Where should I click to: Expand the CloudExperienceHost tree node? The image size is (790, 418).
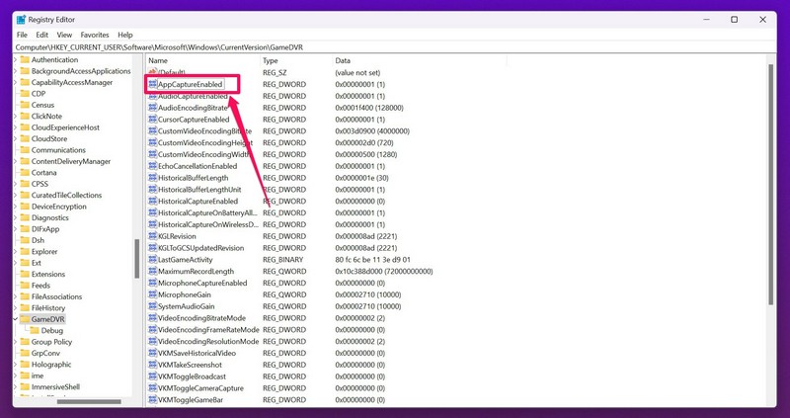[15, 127]
